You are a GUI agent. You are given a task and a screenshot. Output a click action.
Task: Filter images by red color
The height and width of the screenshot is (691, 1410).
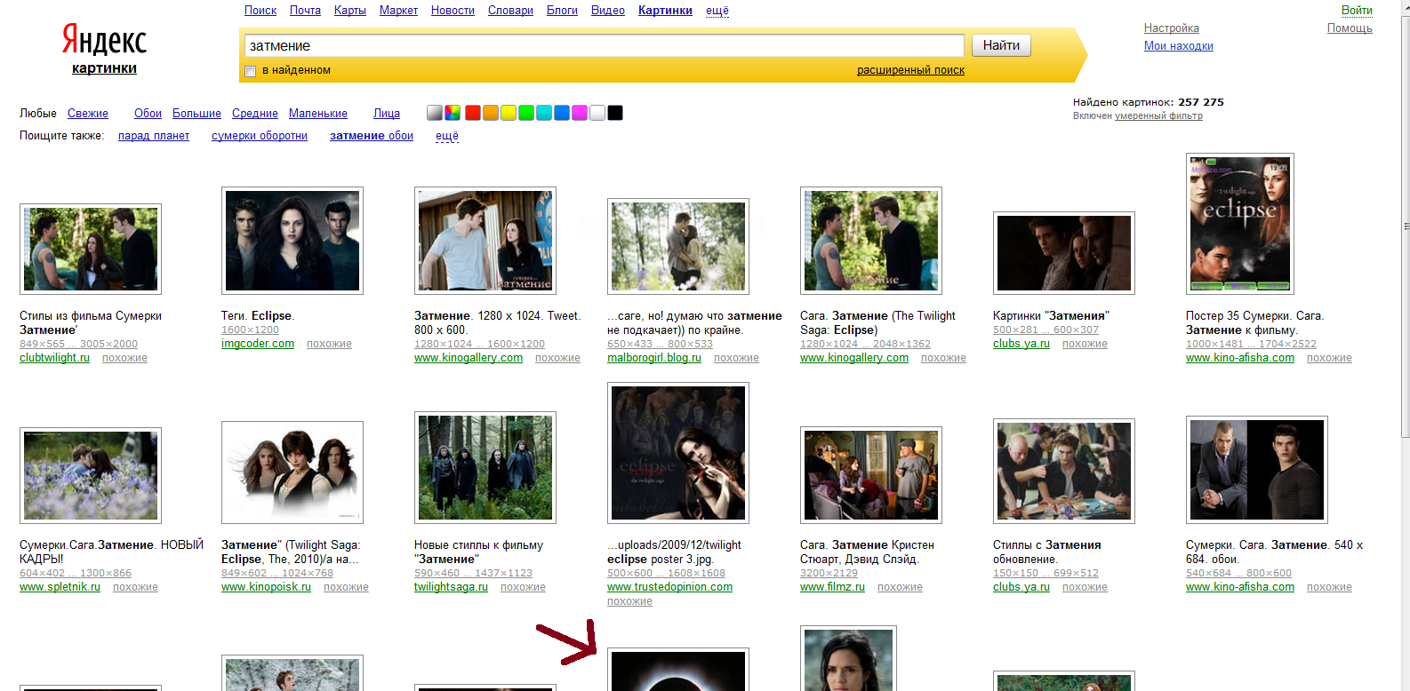[472, 113]
